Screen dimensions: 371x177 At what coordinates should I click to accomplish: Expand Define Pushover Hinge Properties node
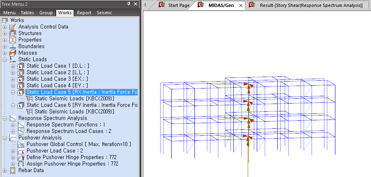13,157
